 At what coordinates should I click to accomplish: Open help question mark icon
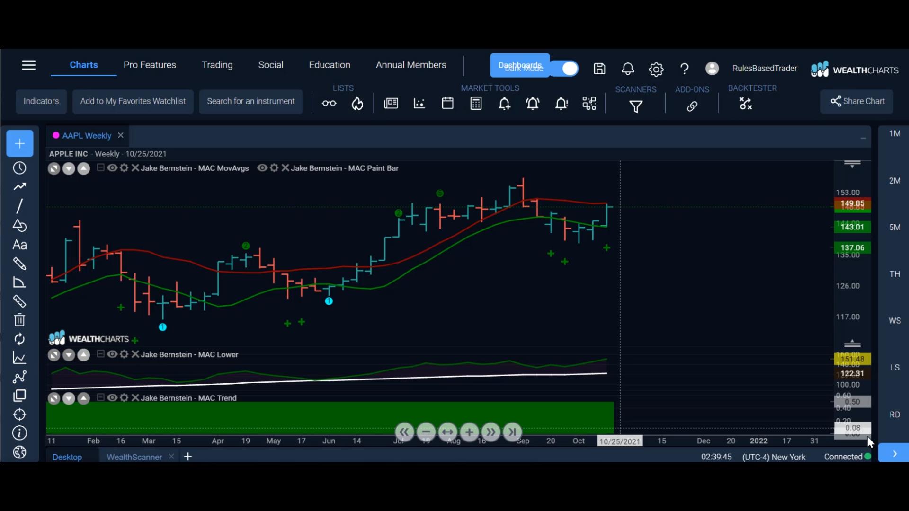click(684, 69)
